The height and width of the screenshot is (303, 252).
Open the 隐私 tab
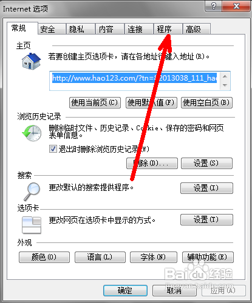81,29
